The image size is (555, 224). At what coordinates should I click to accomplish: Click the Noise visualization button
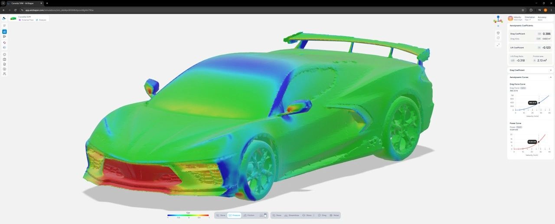[334, 215]
